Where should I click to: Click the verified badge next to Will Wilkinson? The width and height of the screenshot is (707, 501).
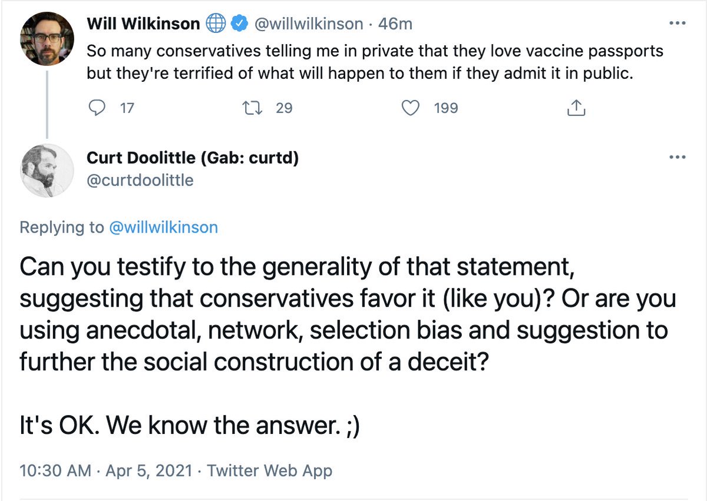pyautogui.click(x=238, y=23)
